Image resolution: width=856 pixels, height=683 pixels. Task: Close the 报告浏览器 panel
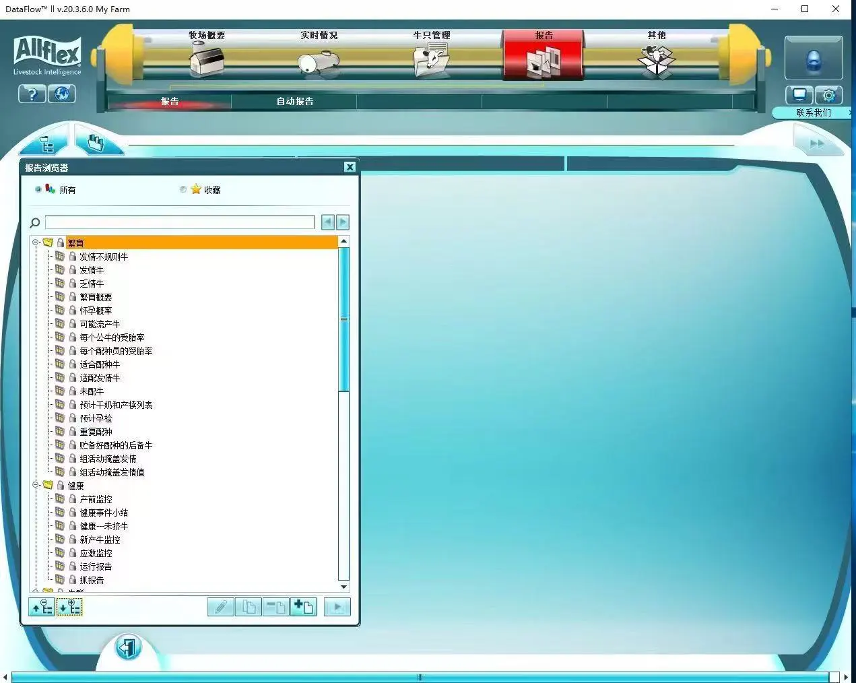[x=350, y=167]
